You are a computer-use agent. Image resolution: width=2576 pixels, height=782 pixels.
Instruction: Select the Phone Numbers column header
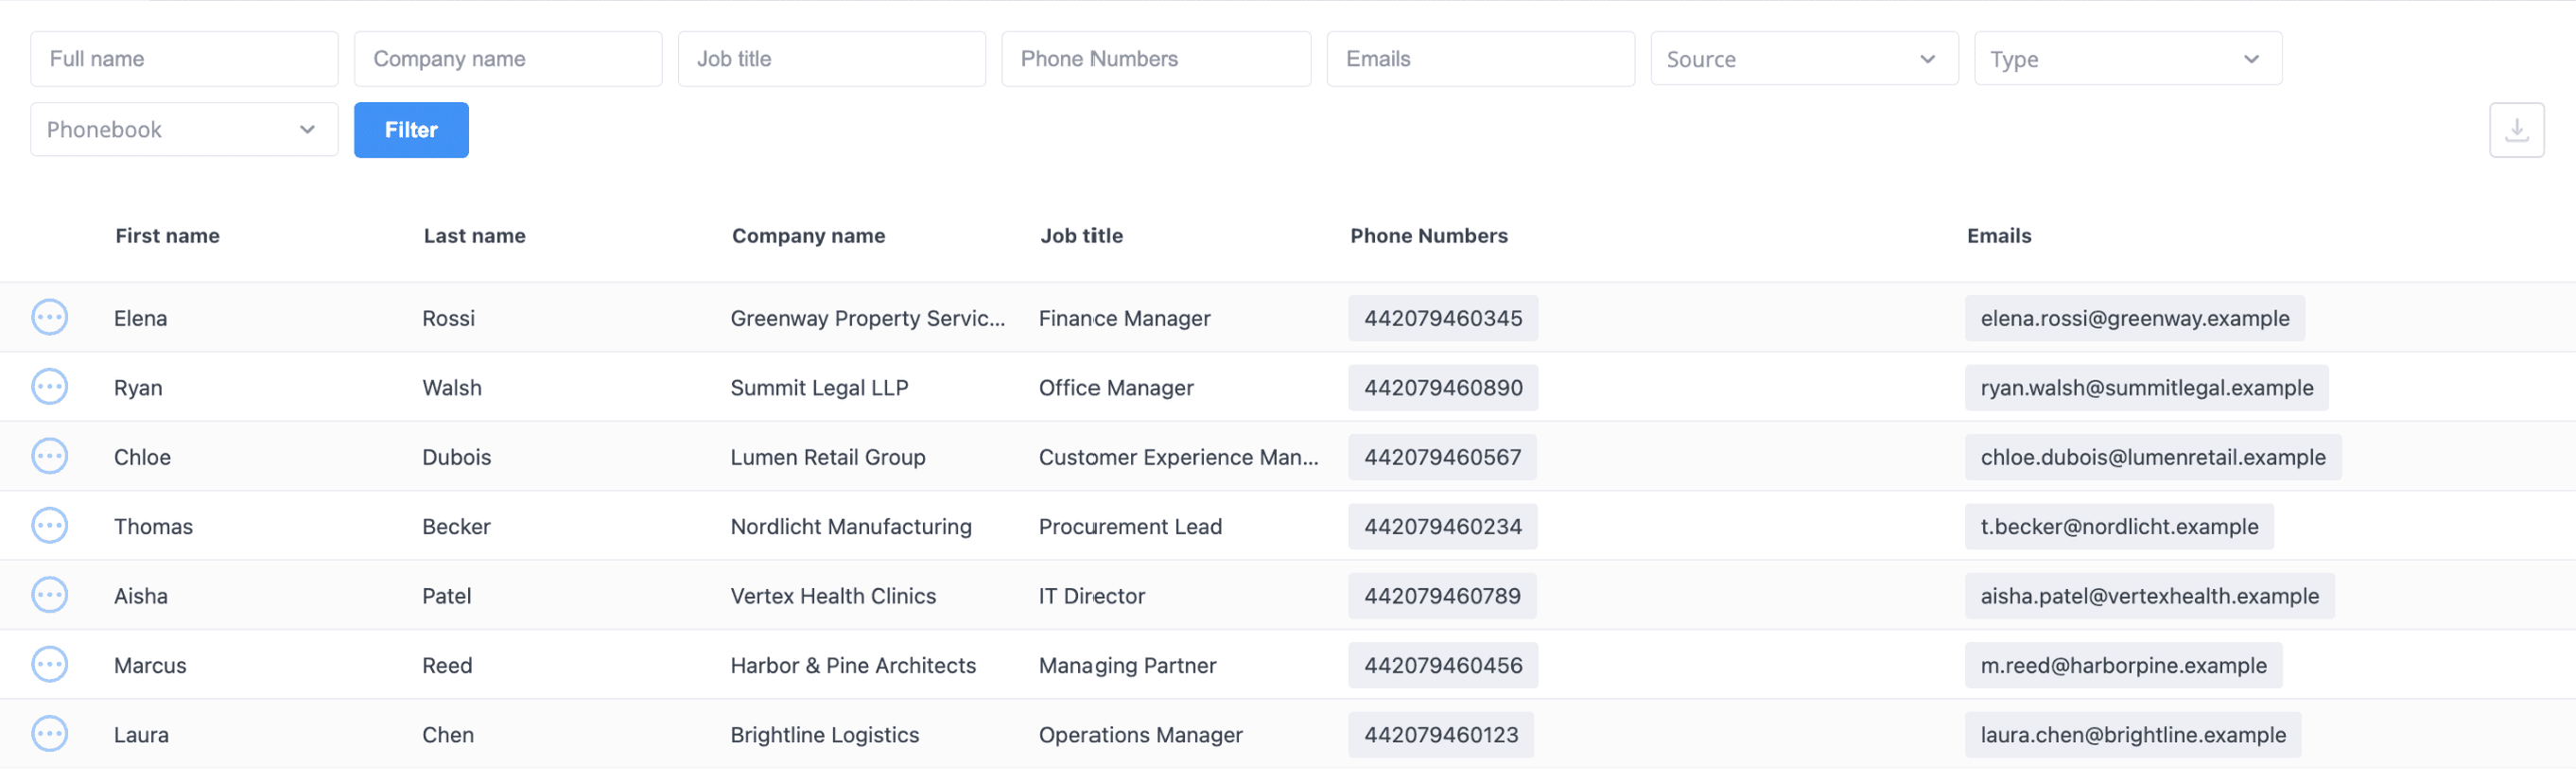tap(1428, 236)
